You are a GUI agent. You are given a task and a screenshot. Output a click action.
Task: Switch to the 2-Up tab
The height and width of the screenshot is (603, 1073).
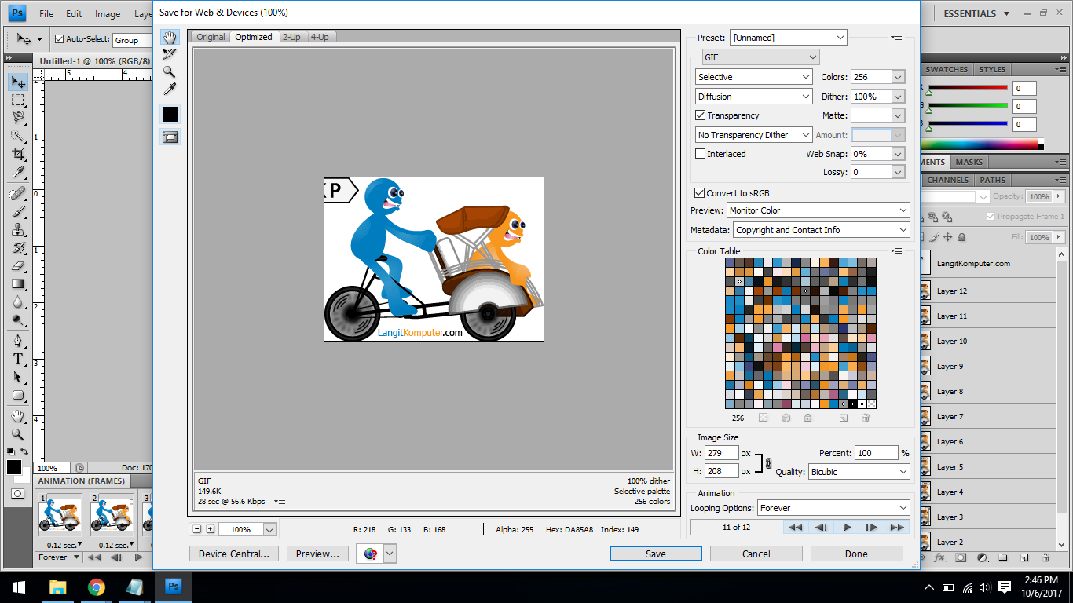click(x=291, y=36)
